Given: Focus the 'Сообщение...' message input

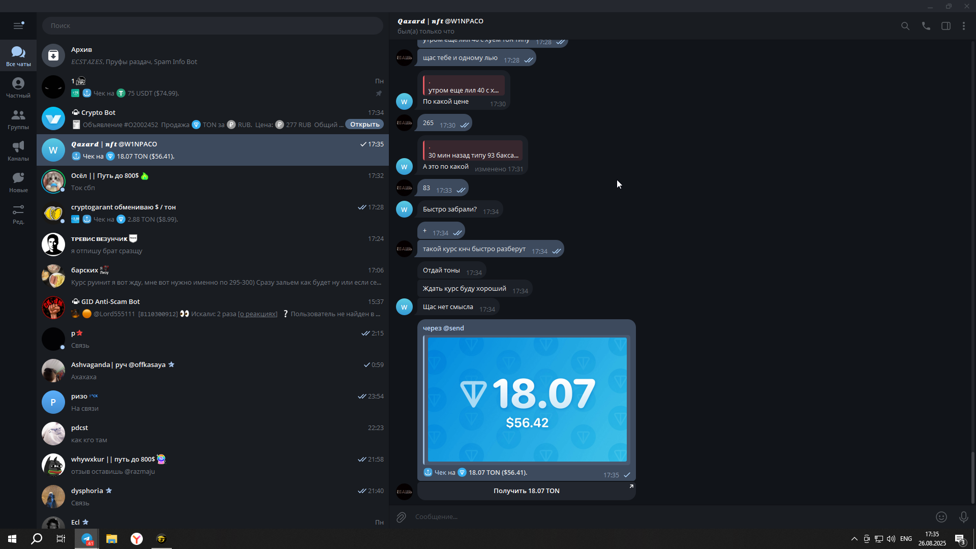Looking at the screenshot, I should pos(671,516).
